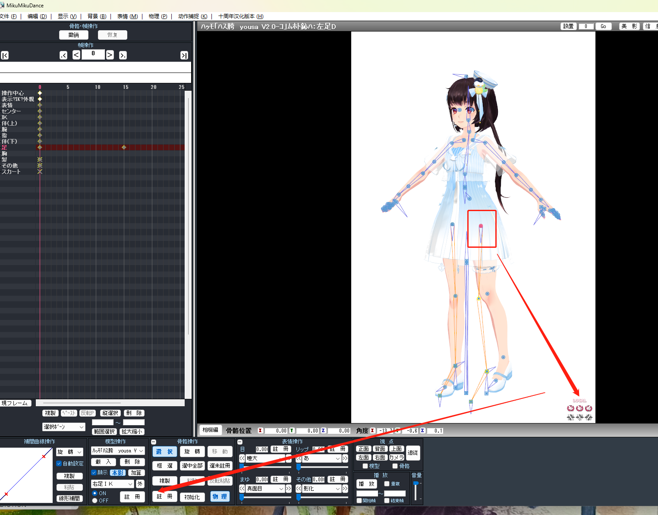
Task: Click the local X-axis move arrow icon
Action: point(570,417)
